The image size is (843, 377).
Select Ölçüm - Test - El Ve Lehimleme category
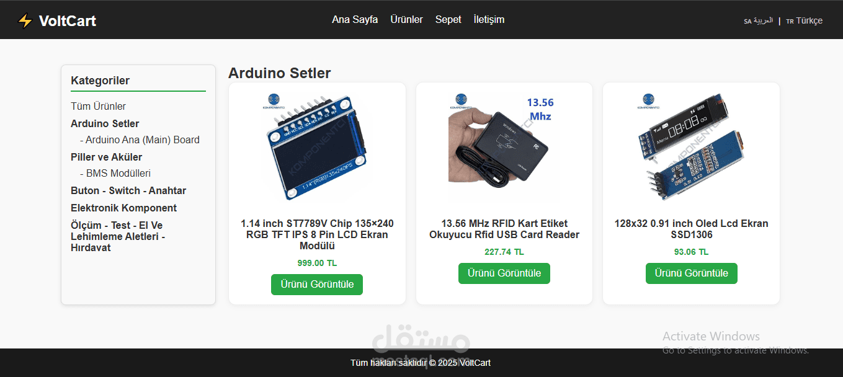tap(118, 236)
